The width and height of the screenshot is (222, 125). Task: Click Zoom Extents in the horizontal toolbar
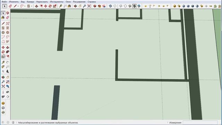click(x=89, y=6)
